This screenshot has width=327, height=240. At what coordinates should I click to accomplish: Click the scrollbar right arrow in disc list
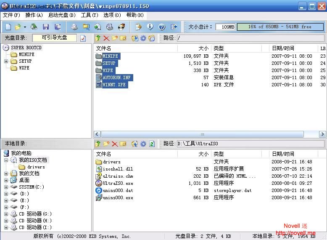click(x=322, y=134)
